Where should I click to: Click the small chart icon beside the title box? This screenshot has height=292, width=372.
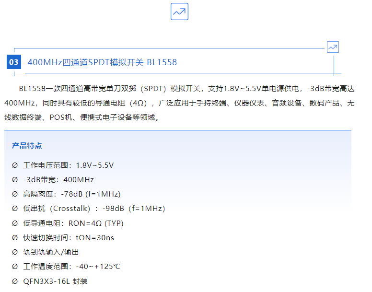(333, 47)
